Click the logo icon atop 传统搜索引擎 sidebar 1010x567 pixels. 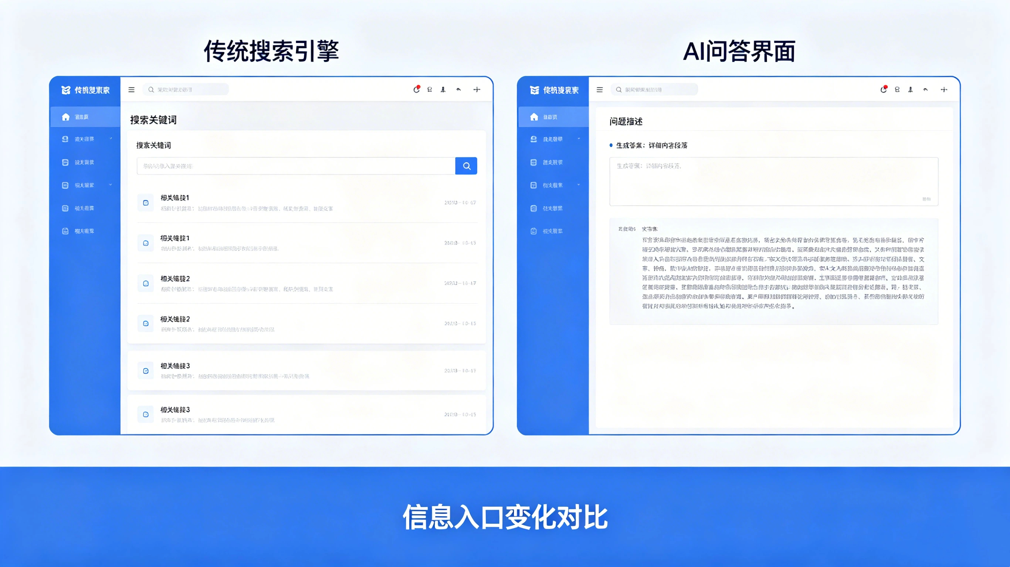[66, 90]
